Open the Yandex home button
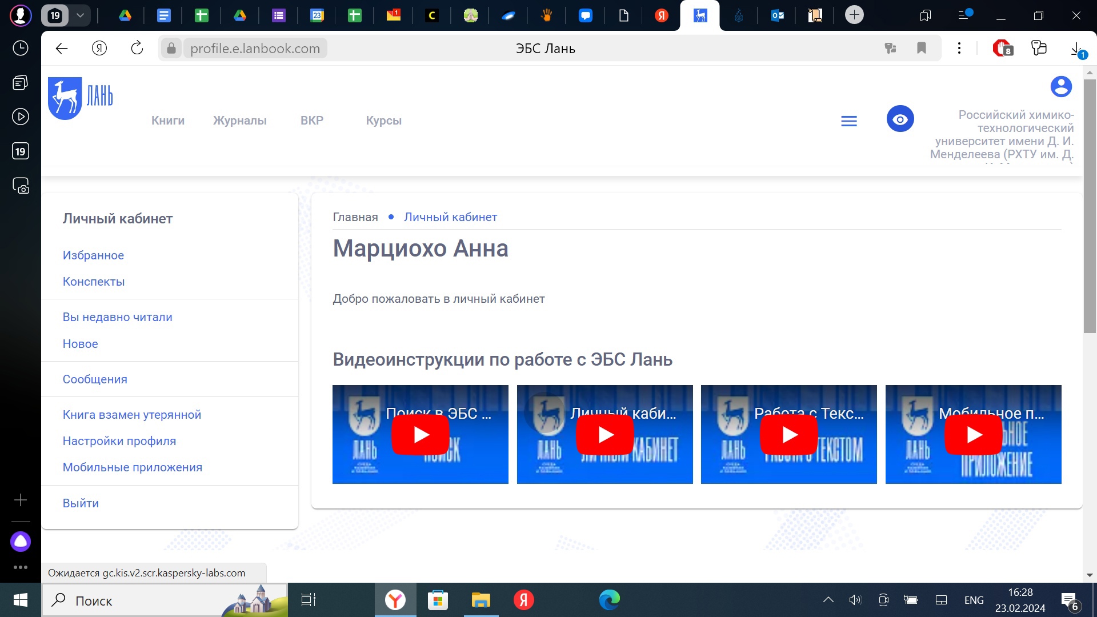The width and height of the screenshot is (1097, 617). pyautogui.click(x=99, y=49)
